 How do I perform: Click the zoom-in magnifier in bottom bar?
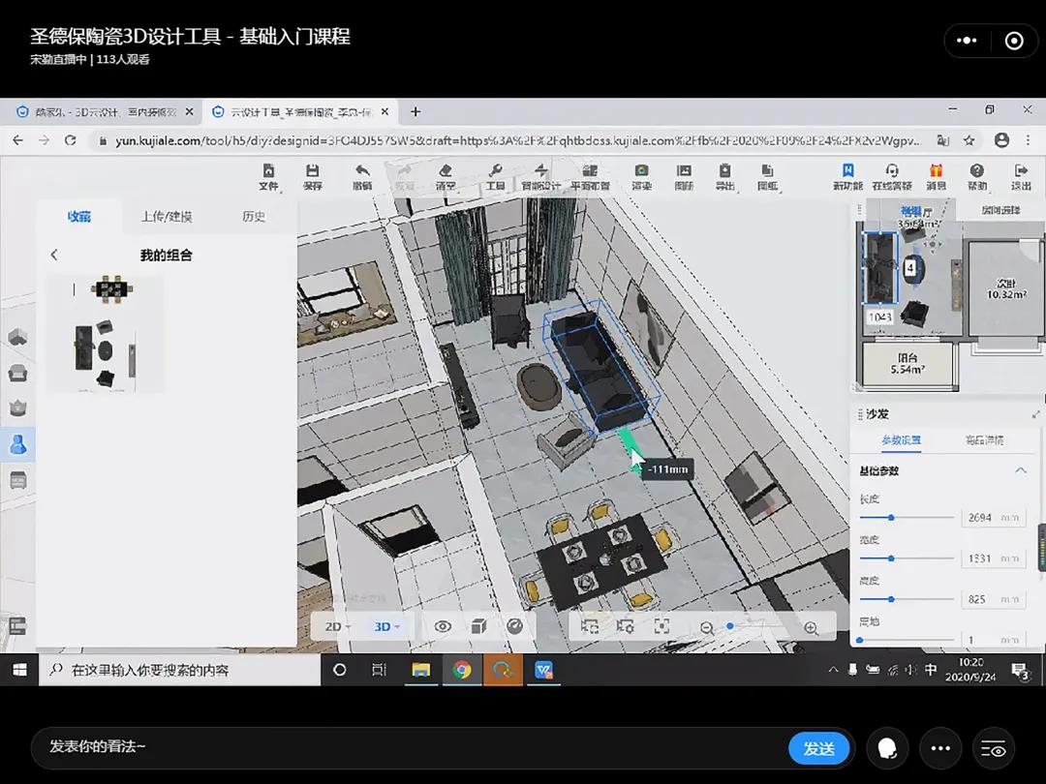pyautogui.click(x=811, y=627)
